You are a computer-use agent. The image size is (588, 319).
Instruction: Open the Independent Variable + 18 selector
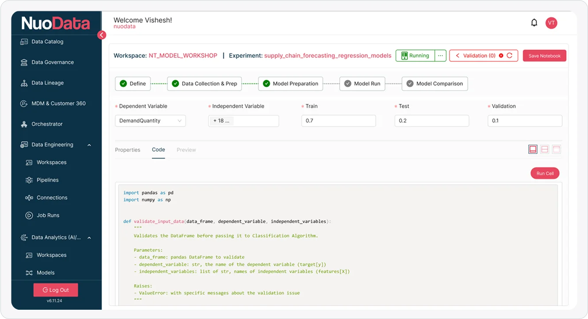243,121
